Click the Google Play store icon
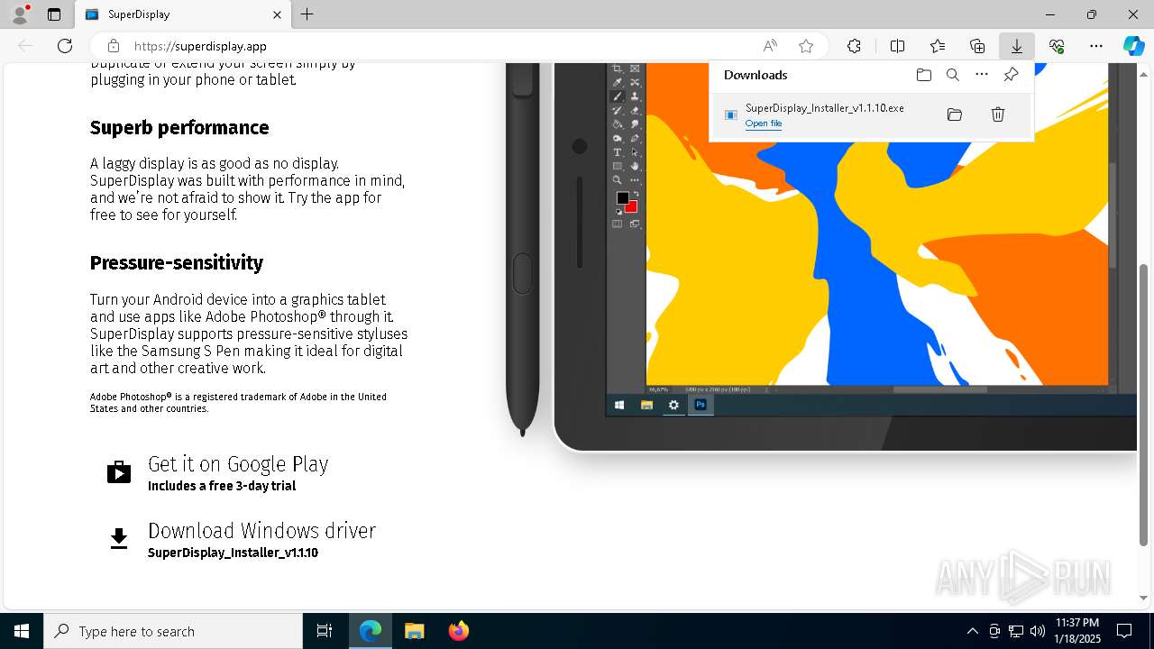Screen dimensions: 1154x649 point(119,472)
